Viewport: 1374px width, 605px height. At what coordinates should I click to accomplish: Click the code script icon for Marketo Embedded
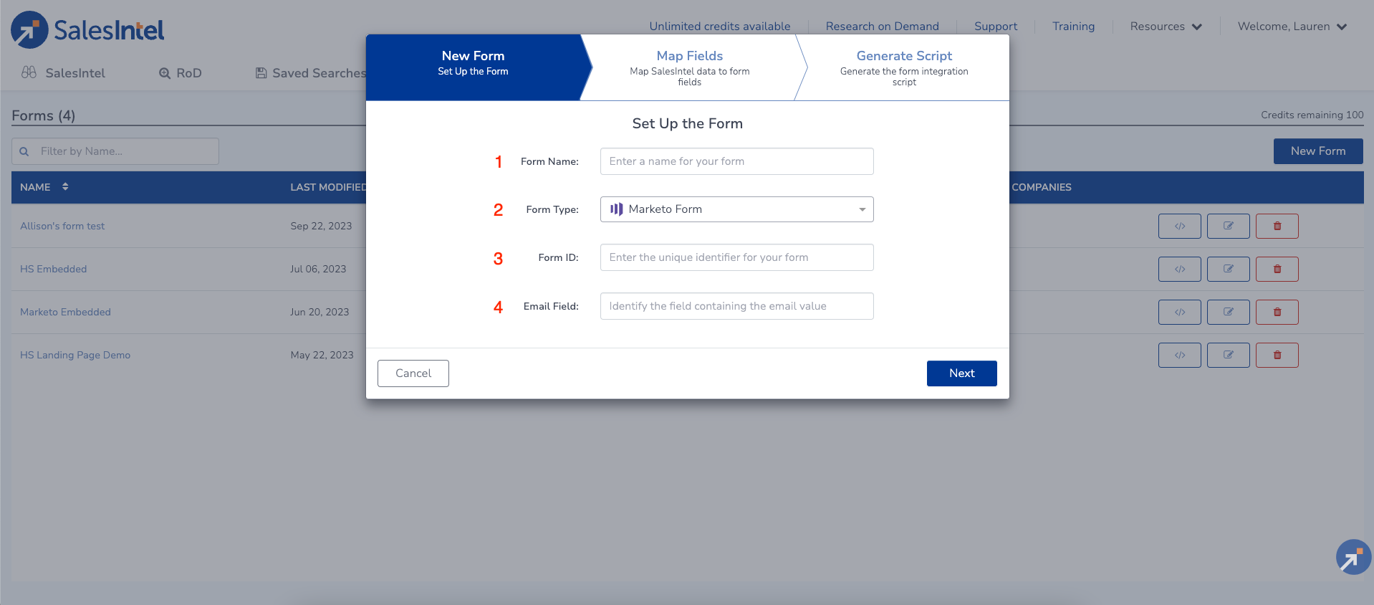pos(1179,312)
